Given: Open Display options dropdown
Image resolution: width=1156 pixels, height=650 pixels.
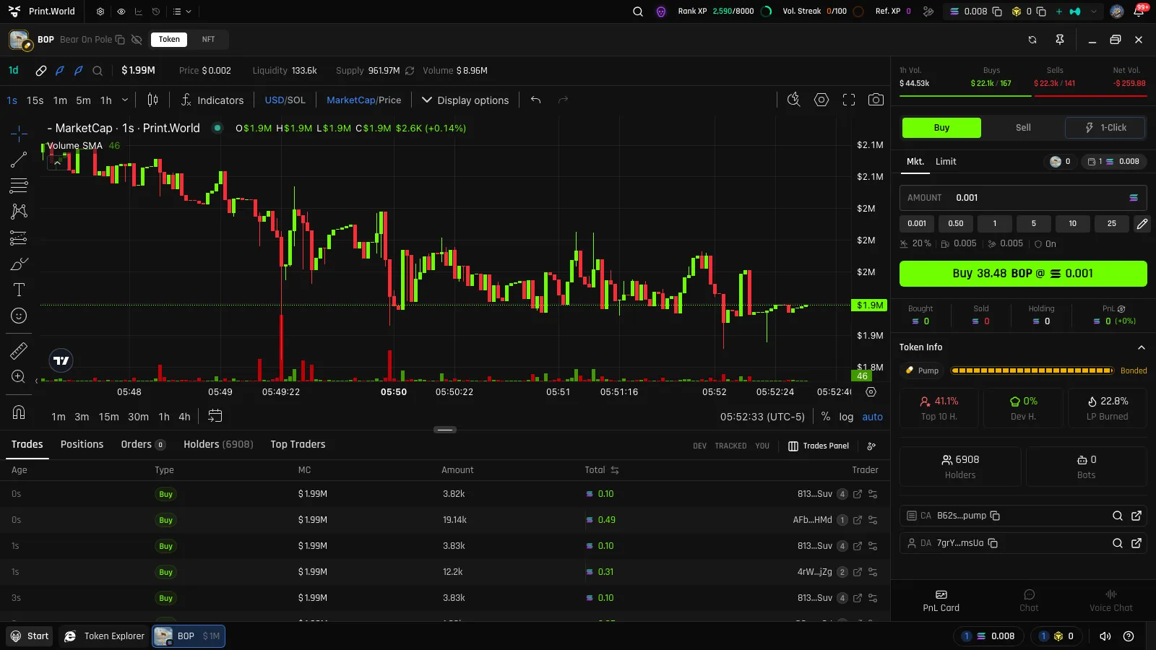Looking at the screenshot, I should (465, 100).
